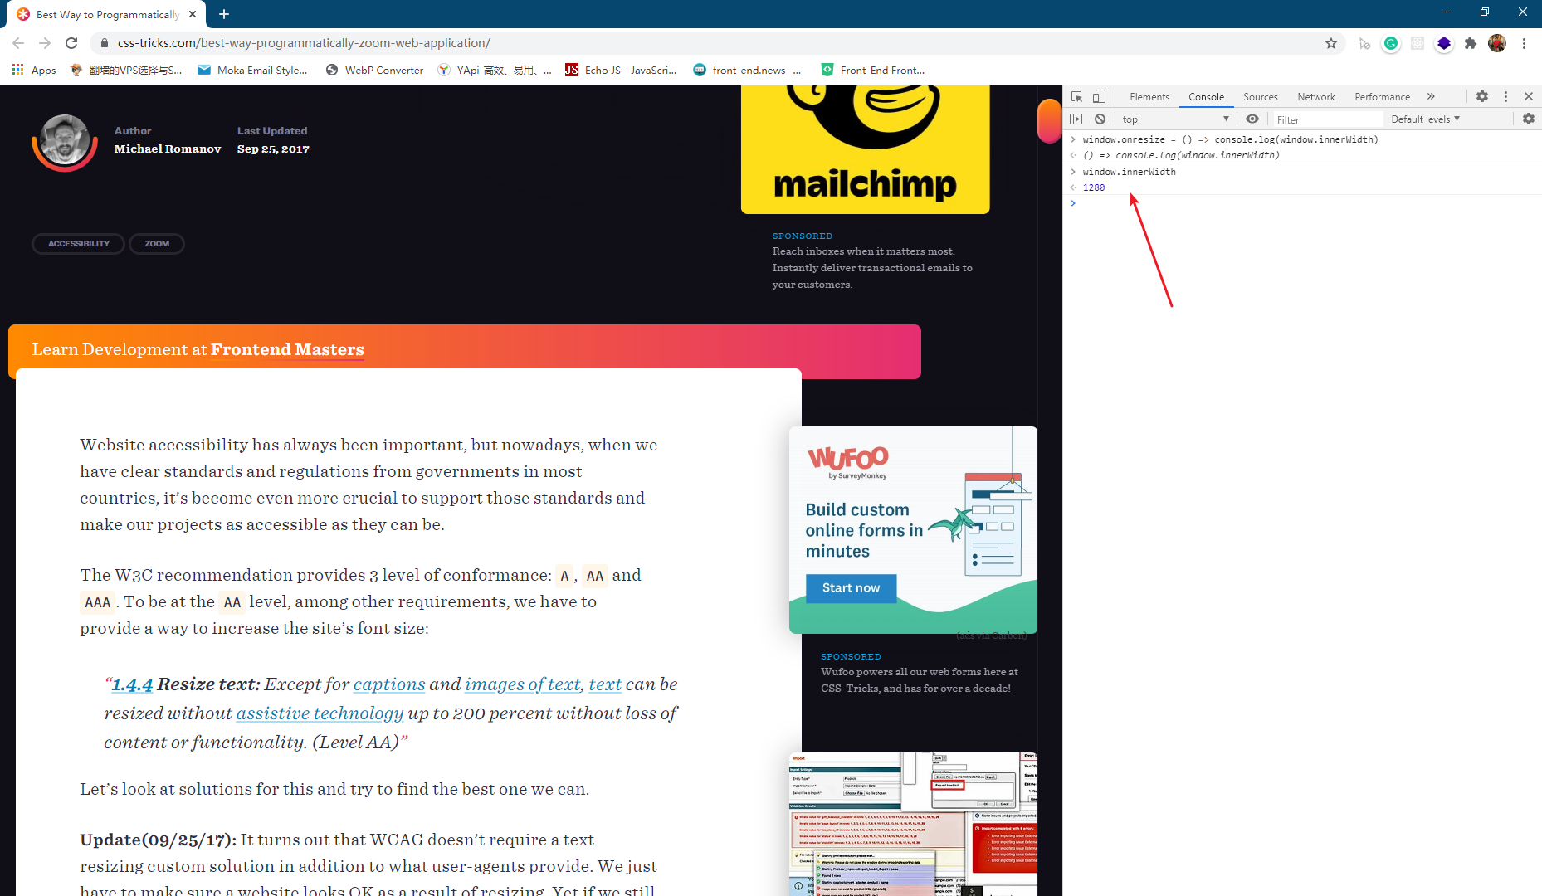1542x896 pixels.
Task: Open the Apps bookmarks shortcut
Action: 34,70
